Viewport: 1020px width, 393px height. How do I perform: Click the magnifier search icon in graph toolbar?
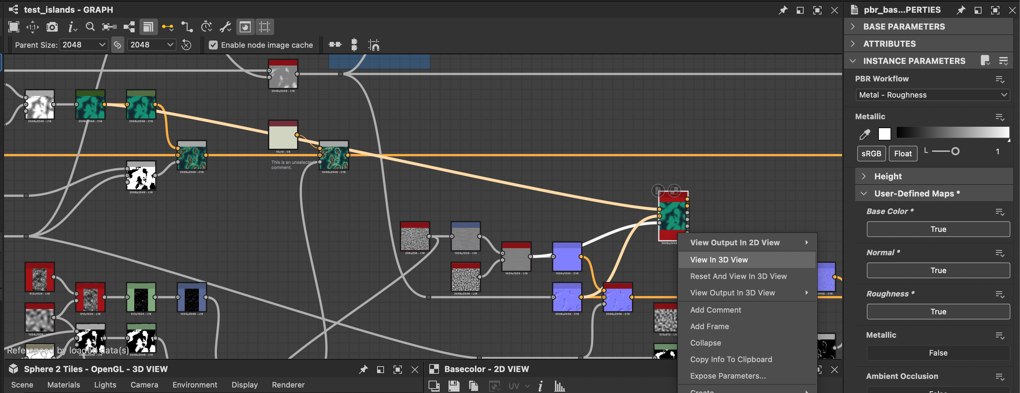(90, 27)
